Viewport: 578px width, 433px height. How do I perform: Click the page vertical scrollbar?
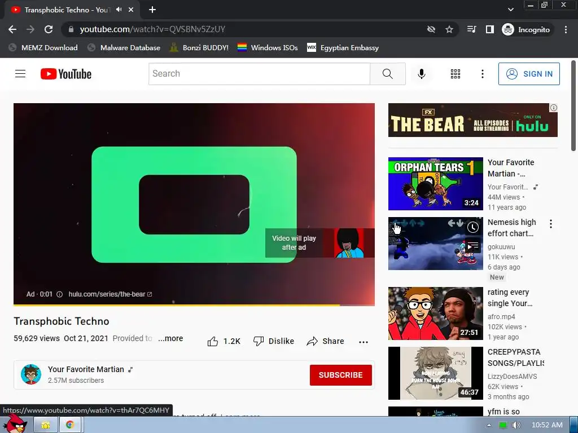(x=573, y=105)
